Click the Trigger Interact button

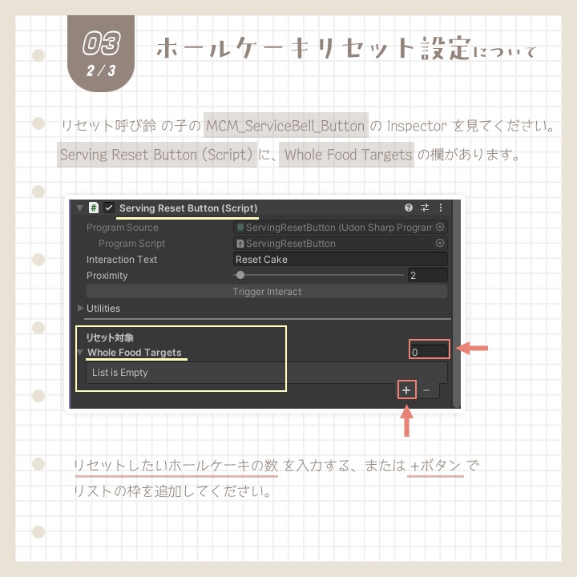coord(267,292)
